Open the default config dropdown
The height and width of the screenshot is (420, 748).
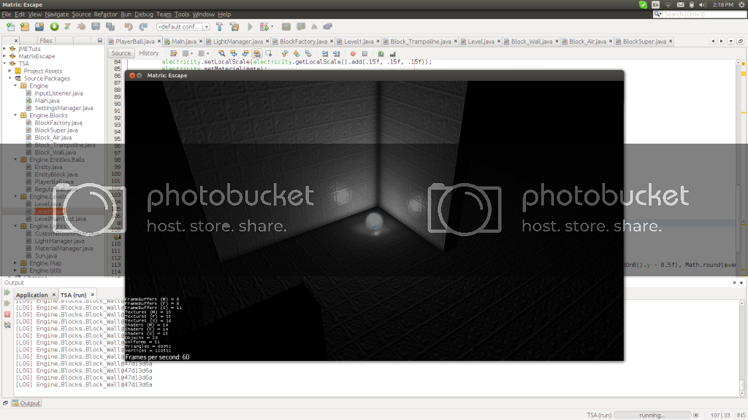(x=183, y=27)
